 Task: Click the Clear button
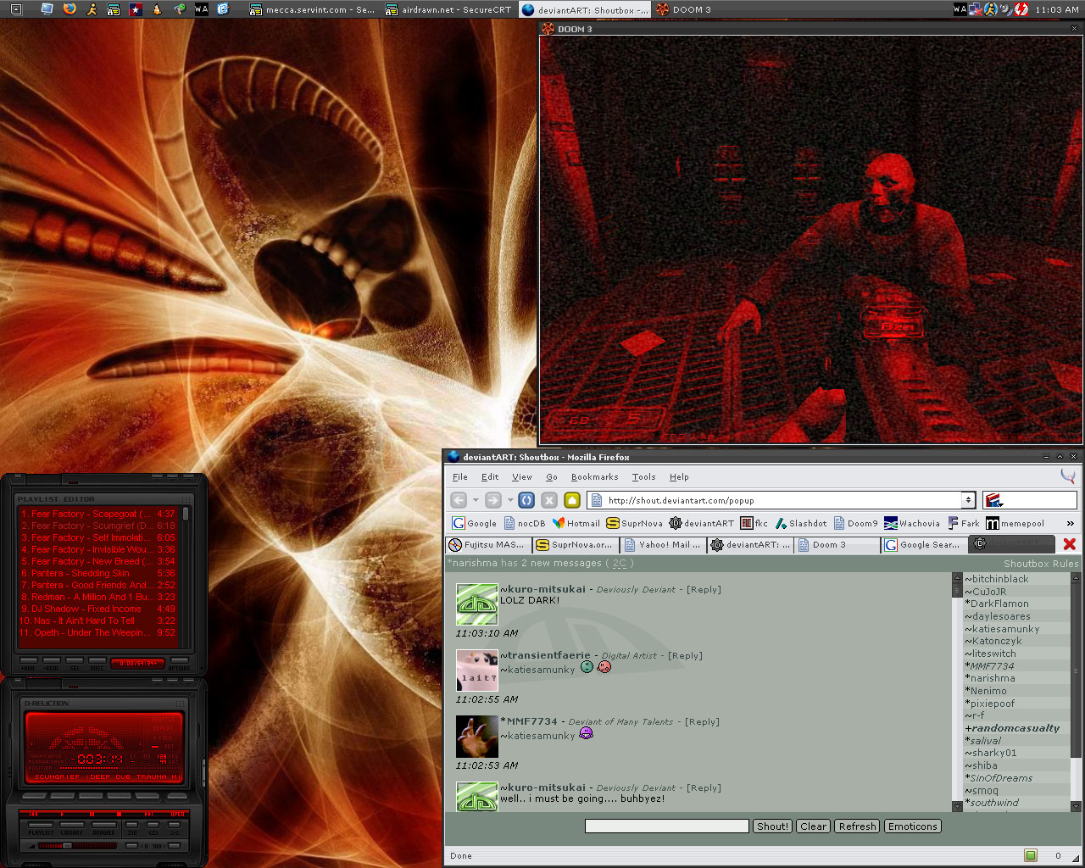813,826
